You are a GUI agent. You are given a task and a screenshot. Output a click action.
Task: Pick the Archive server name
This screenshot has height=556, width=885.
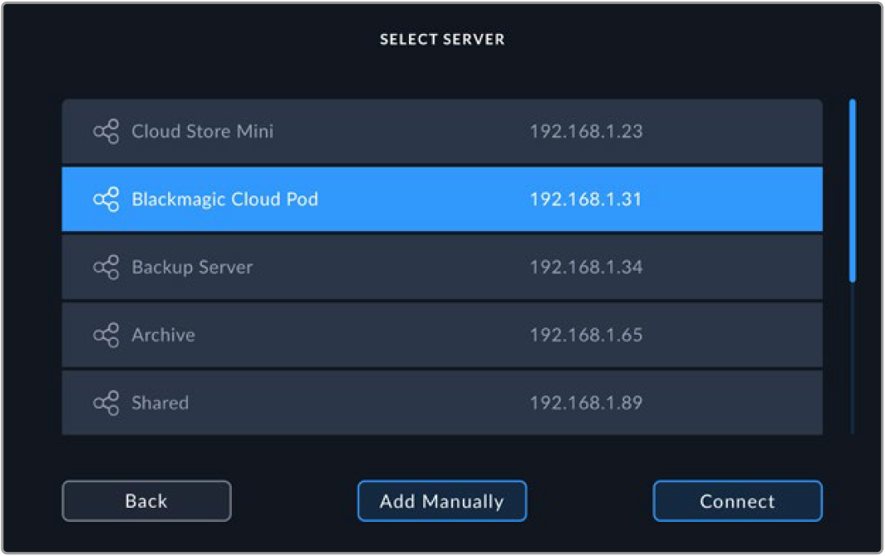tap(163, 335)
